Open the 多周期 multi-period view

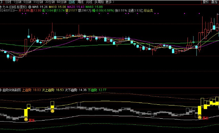coord(99,2)
